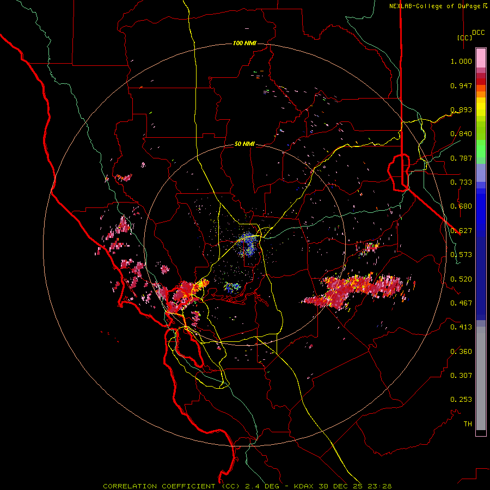Click the 0.573 color scale value
490x490 pixels.
pyautogui.click(x=461, y=255)
